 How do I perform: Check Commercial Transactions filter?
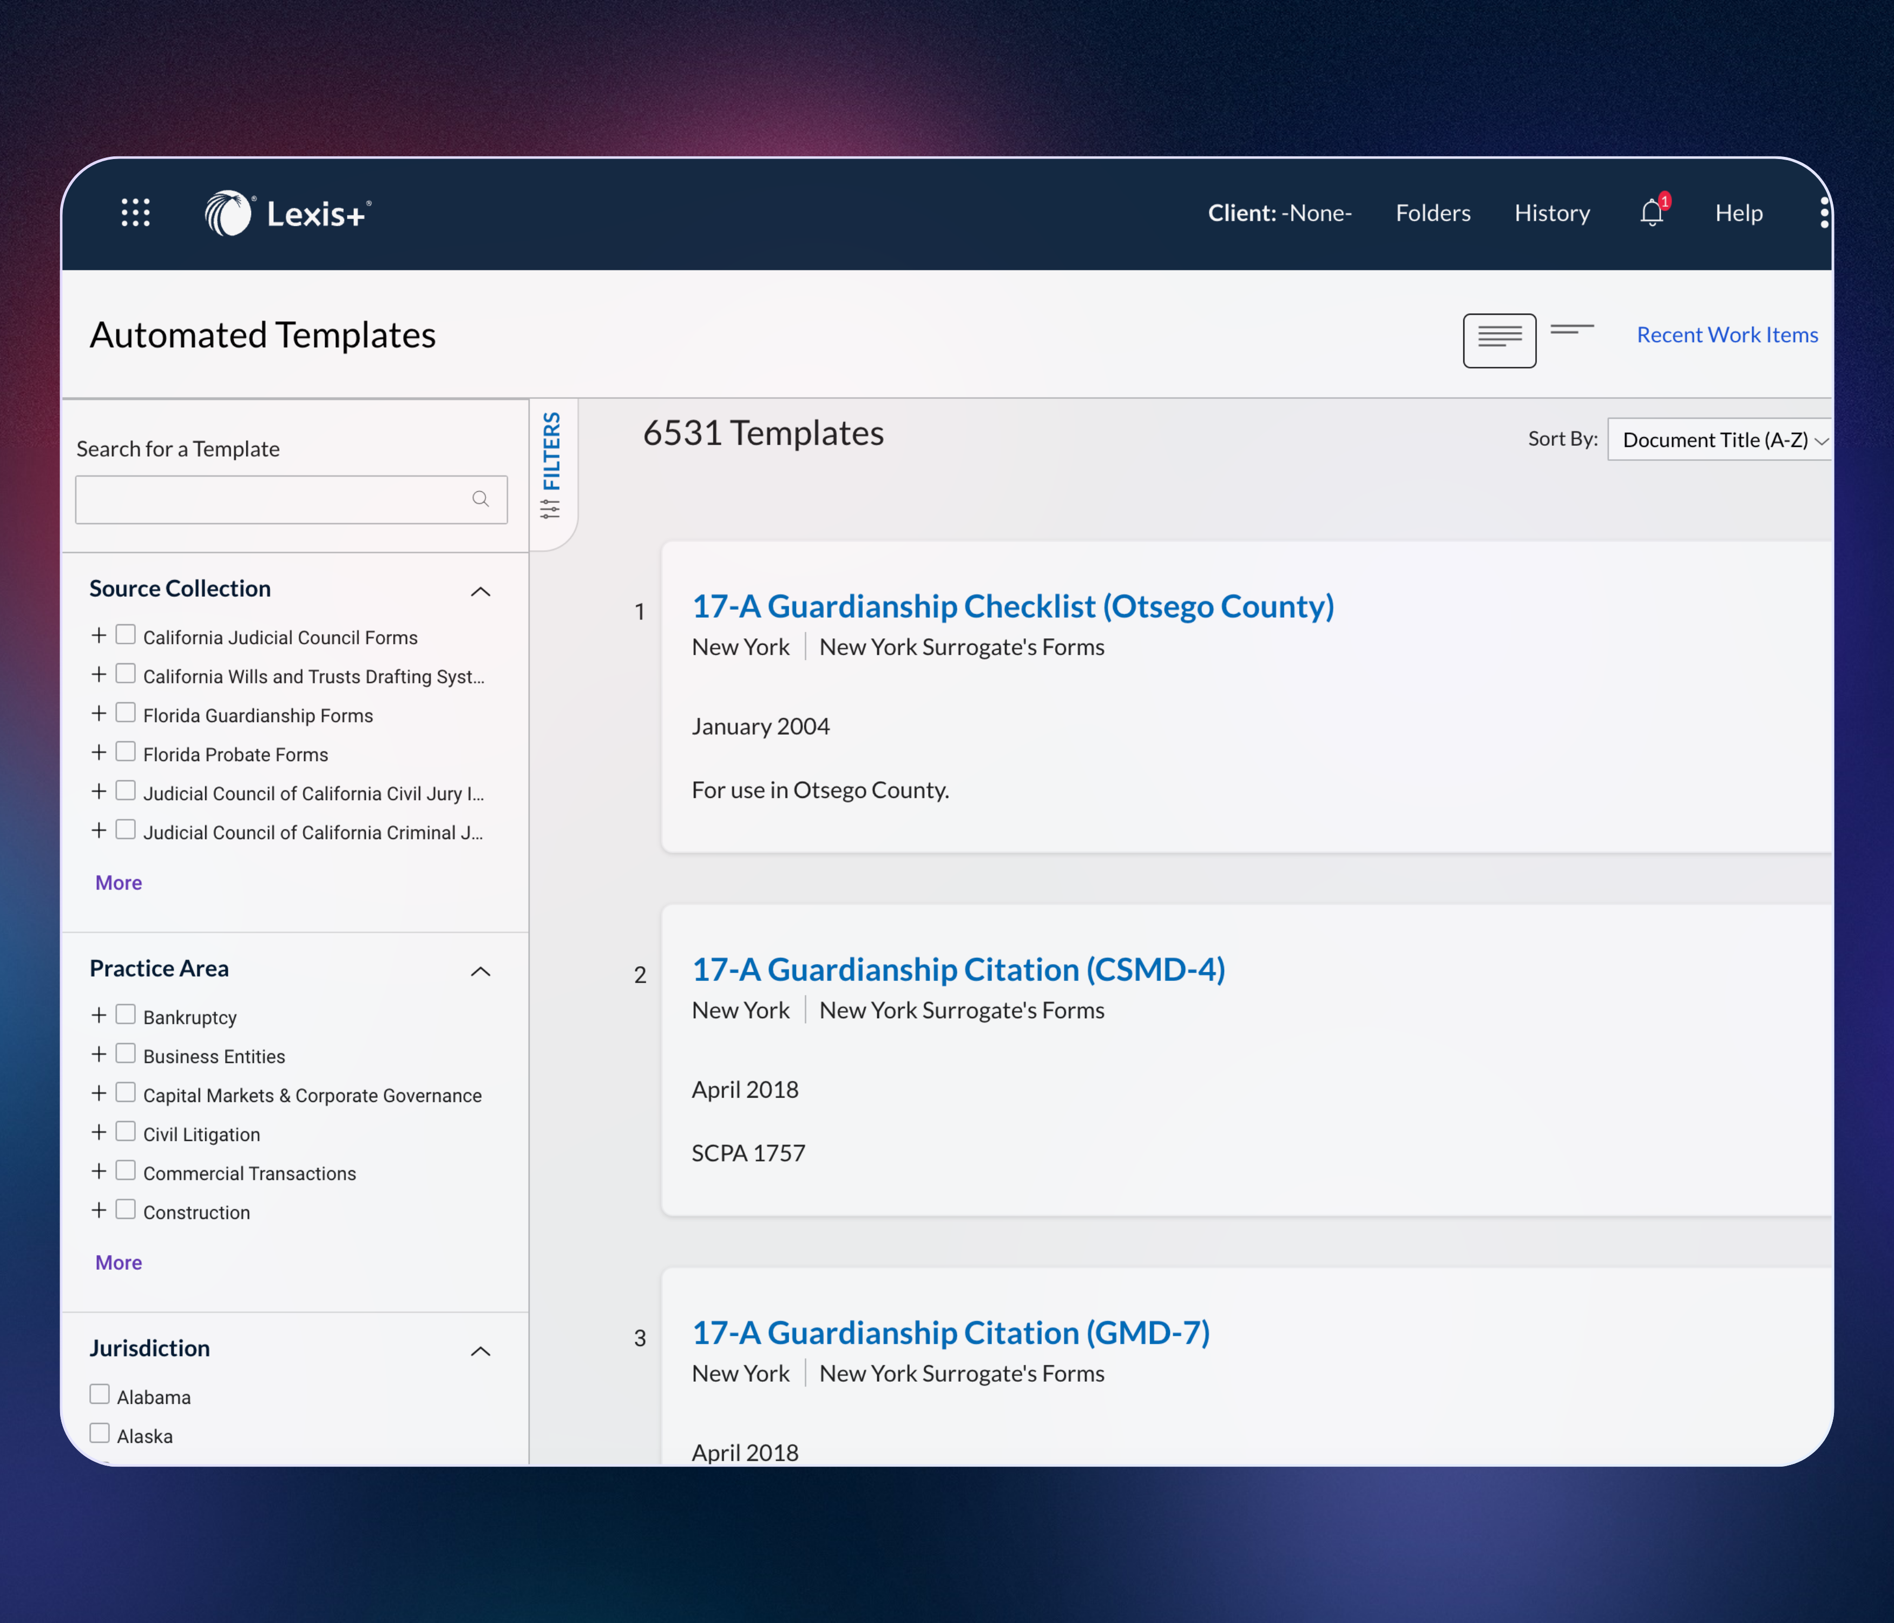point(126,1171)
